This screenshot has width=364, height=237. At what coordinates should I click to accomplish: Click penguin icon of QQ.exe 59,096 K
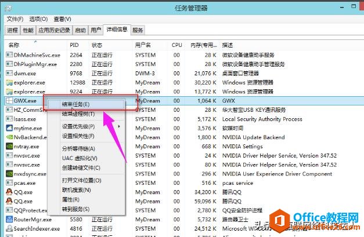tap(9, 201)
